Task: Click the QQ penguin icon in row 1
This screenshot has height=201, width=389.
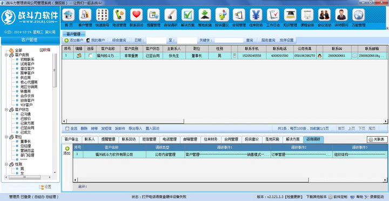Action: pyautogui.click(x=319, y=56)
